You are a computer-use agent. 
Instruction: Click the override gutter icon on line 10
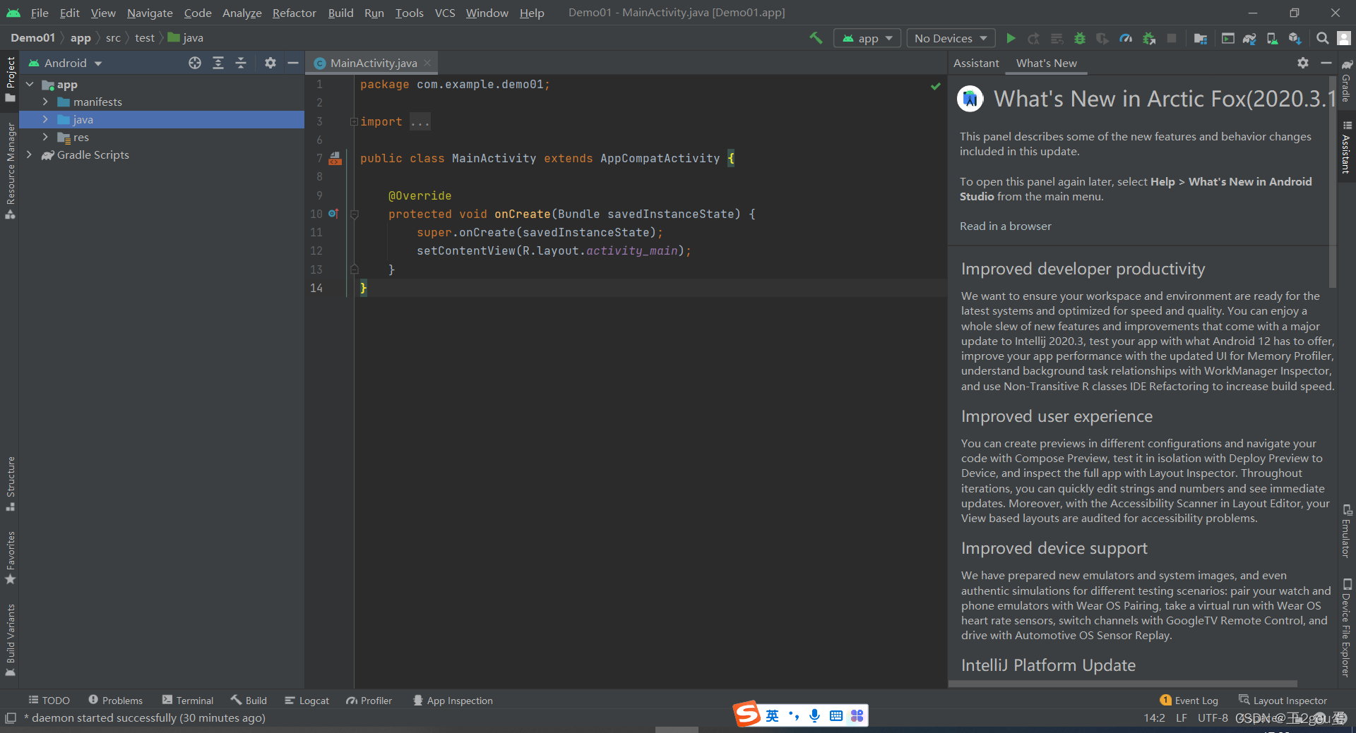coord(333,213)
